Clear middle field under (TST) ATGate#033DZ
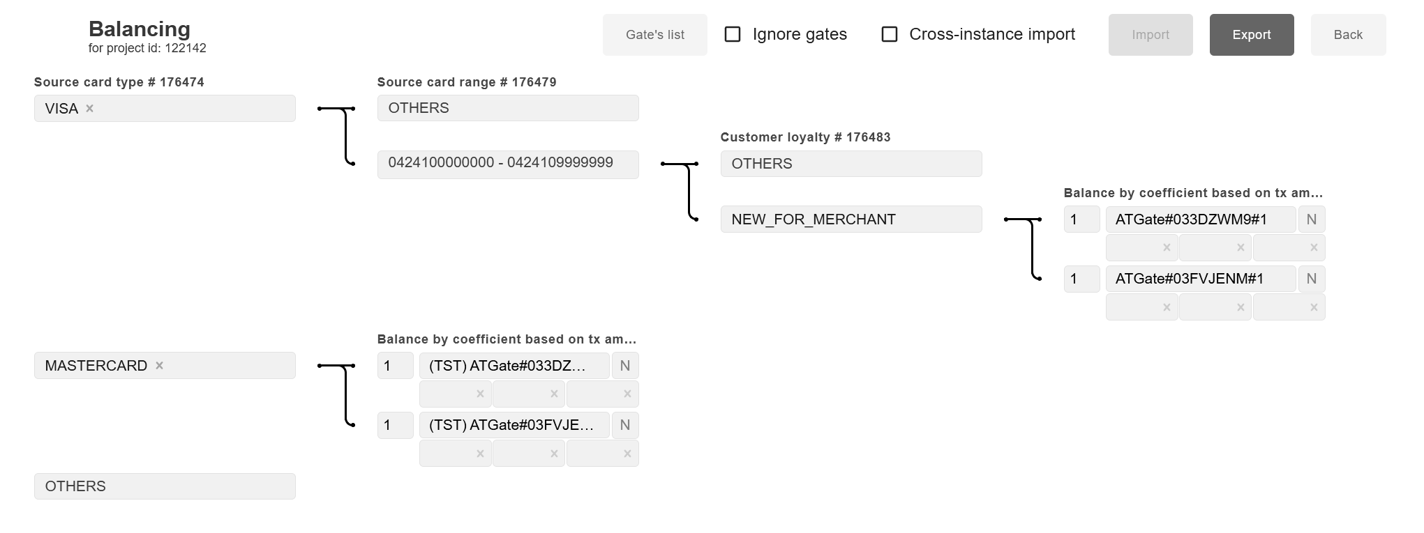 point(553,394)
